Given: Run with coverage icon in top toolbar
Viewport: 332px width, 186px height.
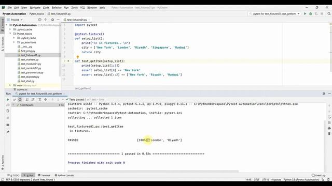Looking at the screenshot, I should 316,14.
